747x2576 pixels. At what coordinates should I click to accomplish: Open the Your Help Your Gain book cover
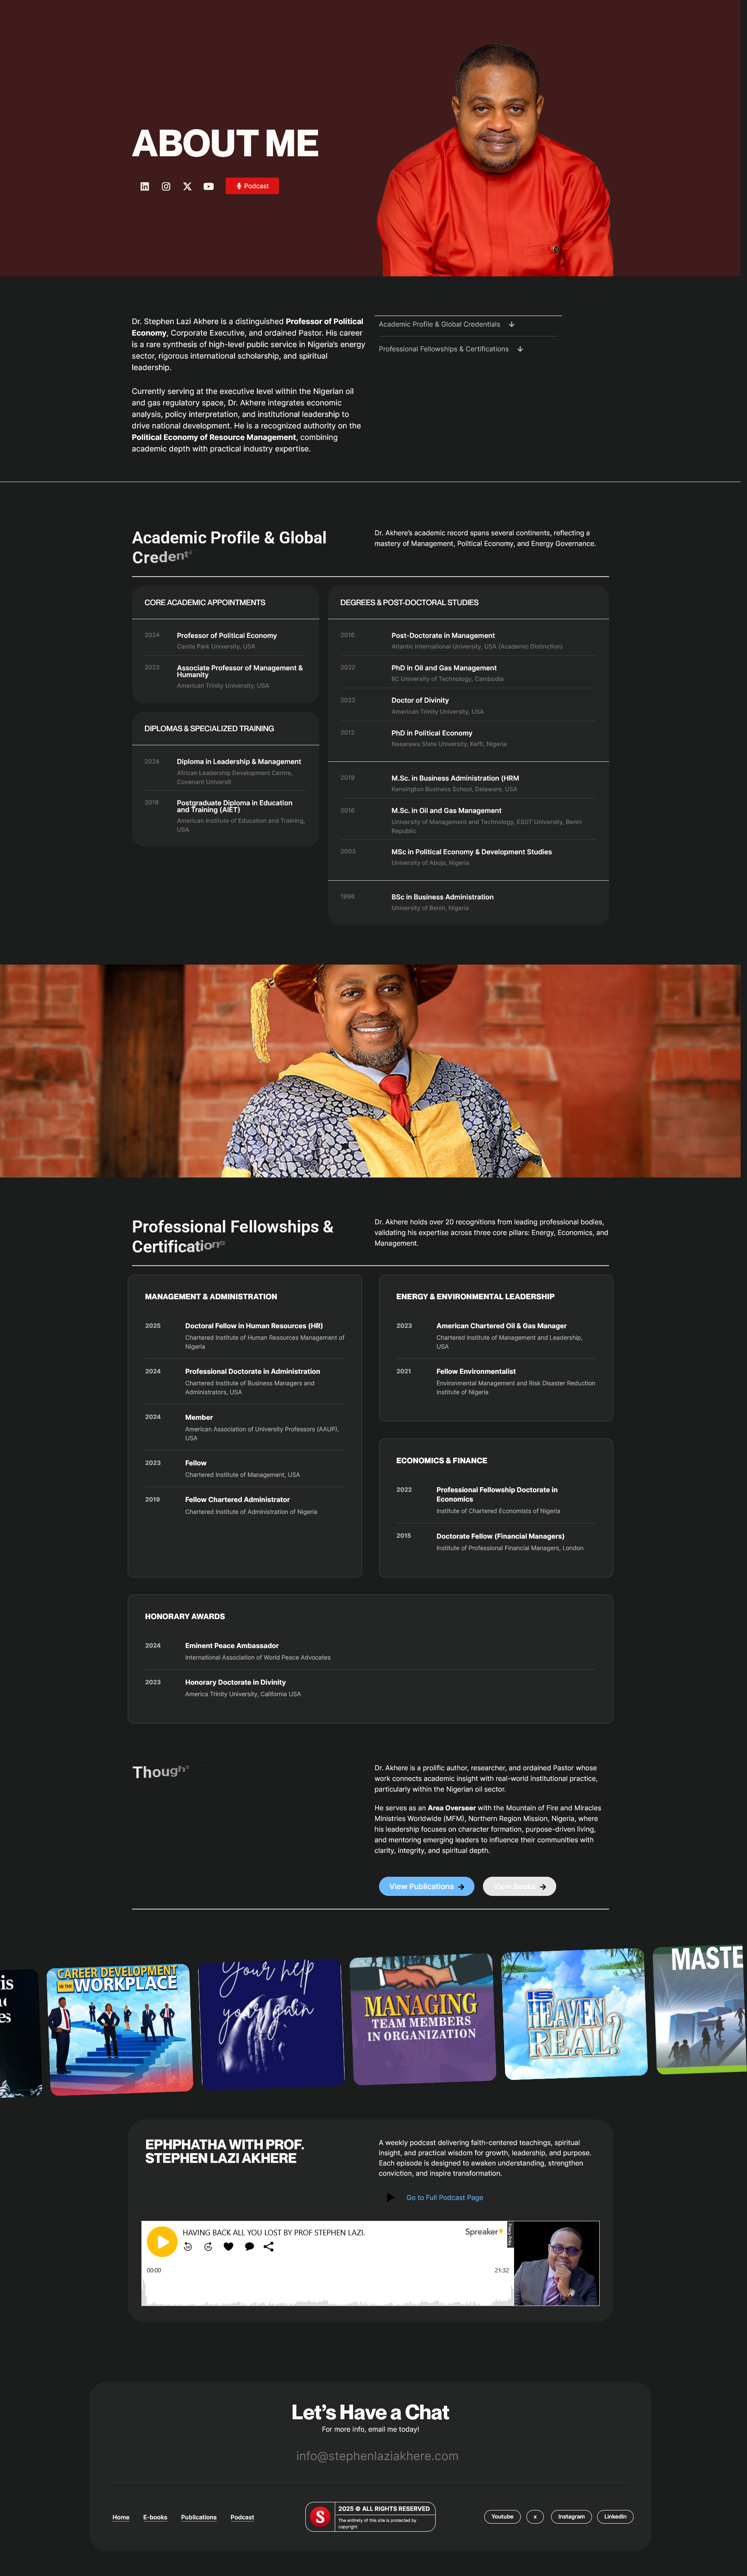coord(270,2024)
